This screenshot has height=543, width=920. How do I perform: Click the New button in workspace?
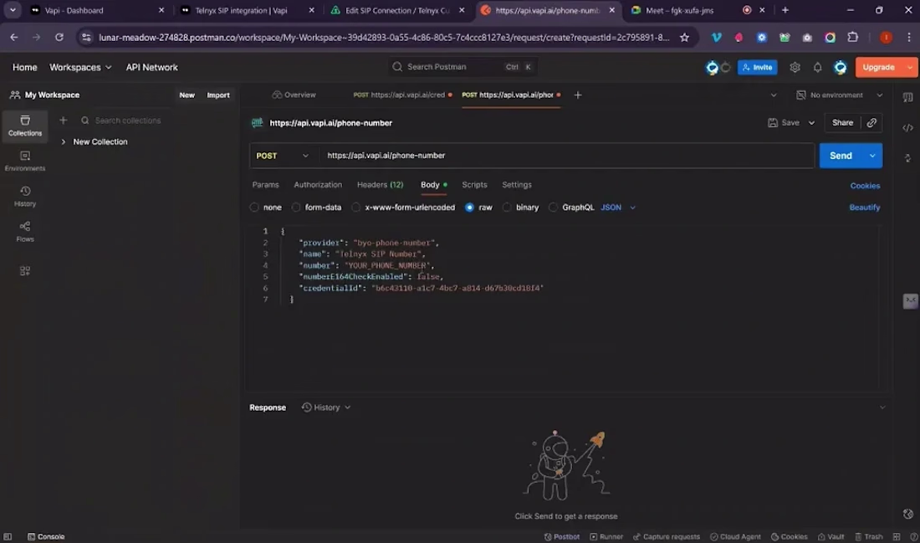pyautogui.click(x=187, y=95)
